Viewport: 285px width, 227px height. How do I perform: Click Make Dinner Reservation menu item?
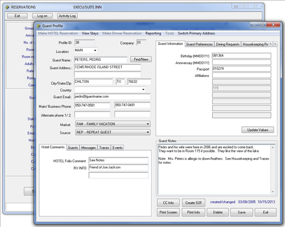click(x=122, y=34)
